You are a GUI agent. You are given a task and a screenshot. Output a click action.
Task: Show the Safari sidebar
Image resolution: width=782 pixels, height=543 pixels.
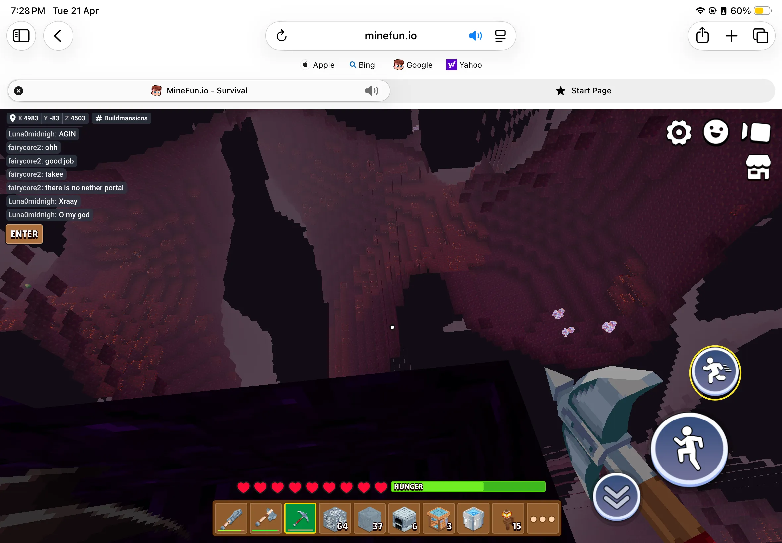pos(21,36)
